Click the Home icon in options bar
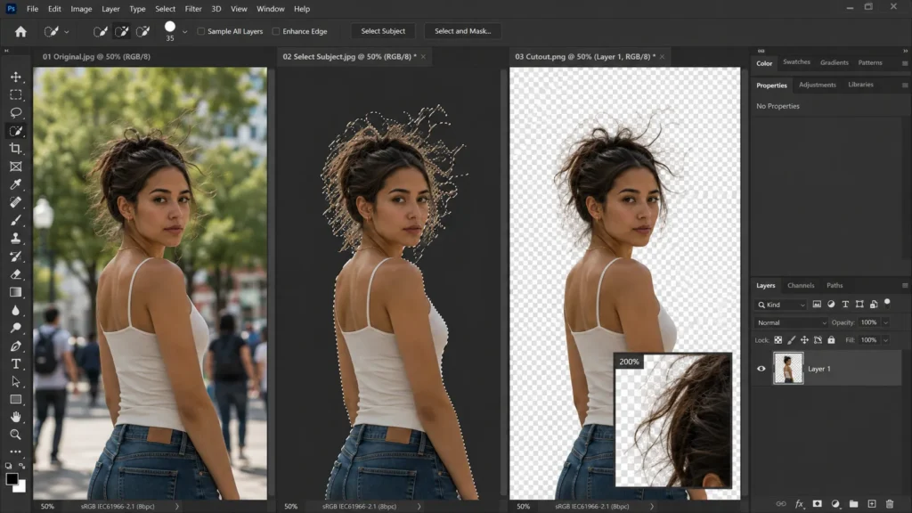This screenshot has height=513, width=912. tap(21, 31)
